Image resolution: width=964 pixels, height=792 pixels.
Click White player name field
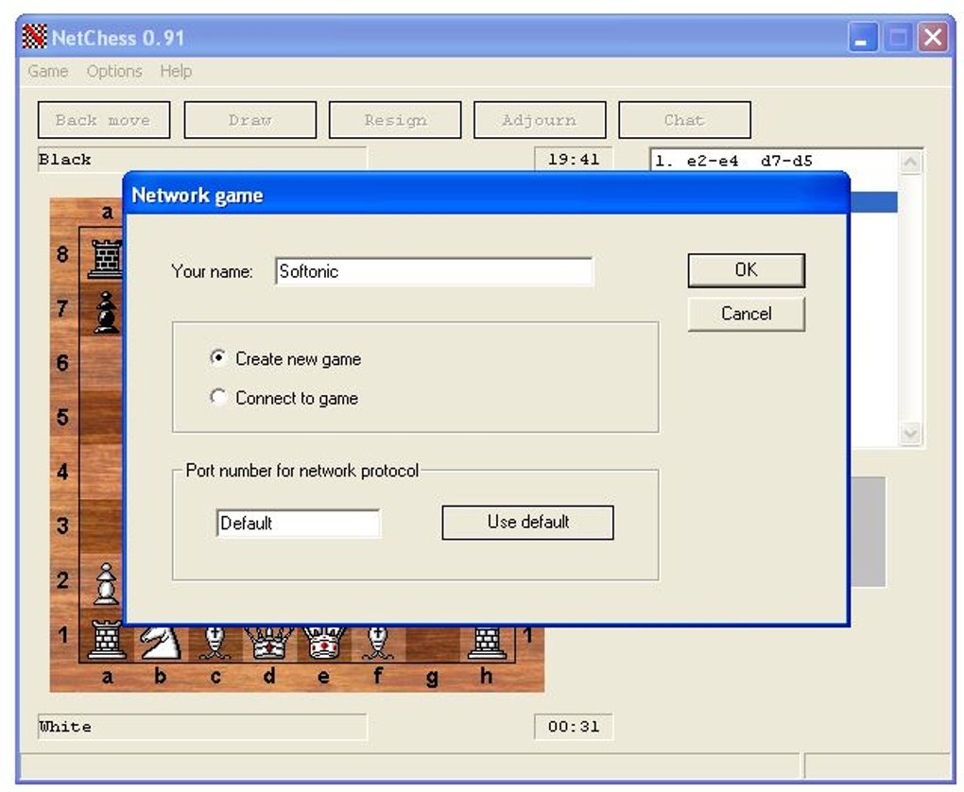201,727
